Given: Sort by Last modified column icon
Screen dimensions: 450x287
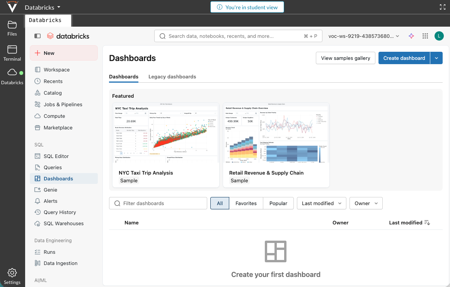Looking at the screenshot, I should [x=427, y=223].
